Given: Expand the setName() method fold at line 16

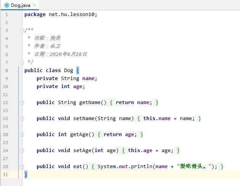Looking at the screenshot, I should click(22, 119).
